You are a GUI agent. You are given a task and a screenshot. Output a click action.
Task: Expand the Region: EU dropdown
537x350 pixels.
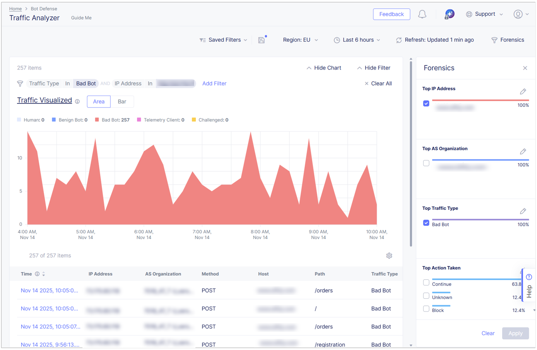300,40
